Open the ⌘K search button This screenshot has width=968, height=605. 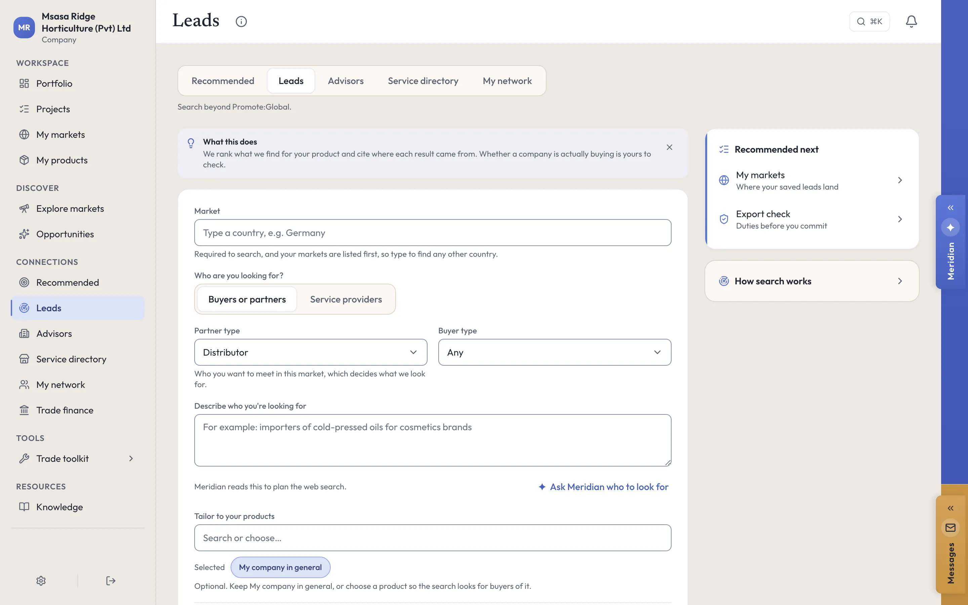869,21
